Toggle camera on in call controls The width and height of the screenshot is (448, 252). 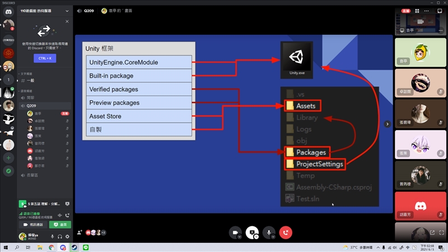coord(235,232)
